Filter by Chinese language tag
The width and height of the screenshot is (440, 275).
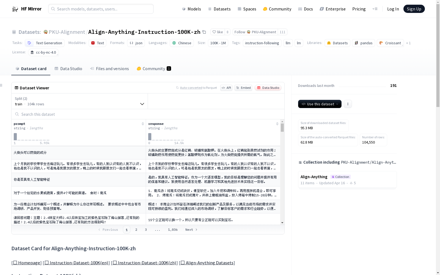182,43
